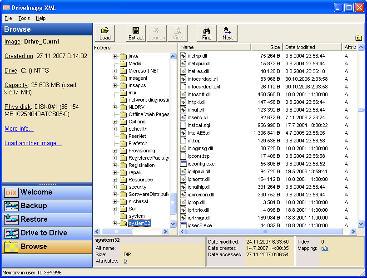Expand the security folder node
The height and width of the screenshot is (278, 367).
pyautogui.click(x=114, y=187)
